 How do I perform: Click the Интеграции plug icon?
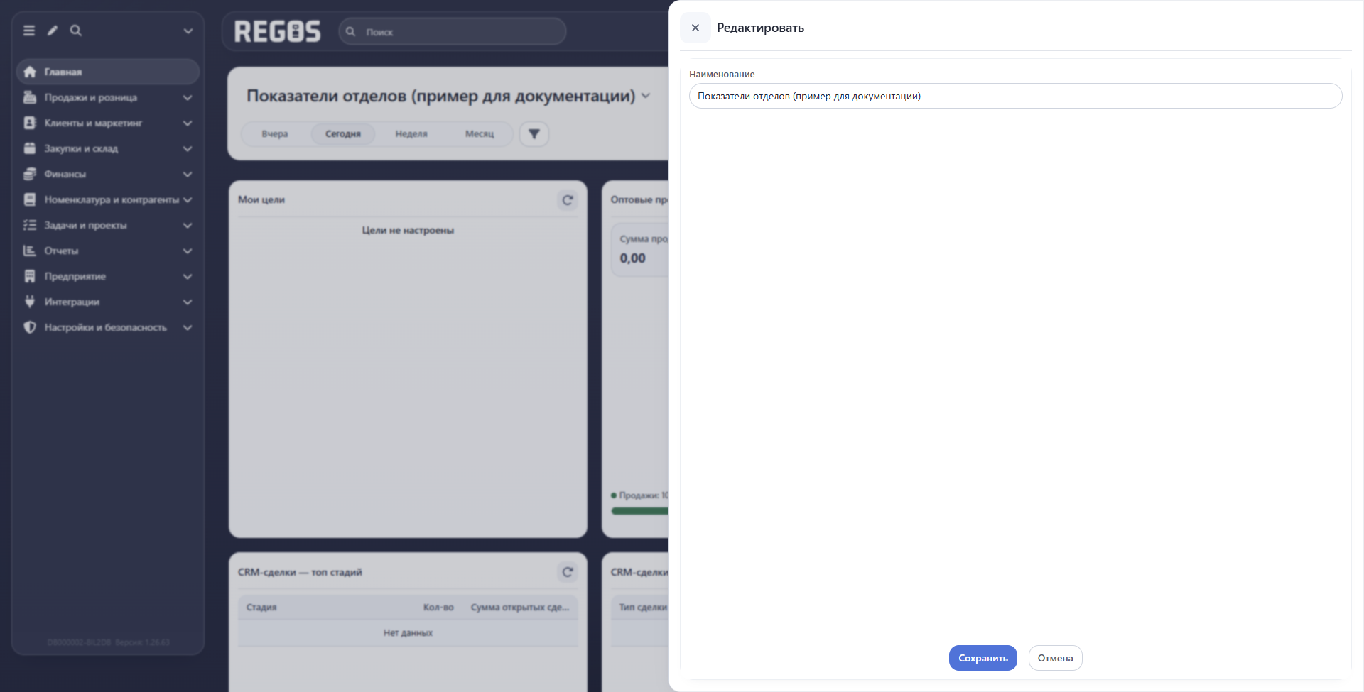[30, 302]
